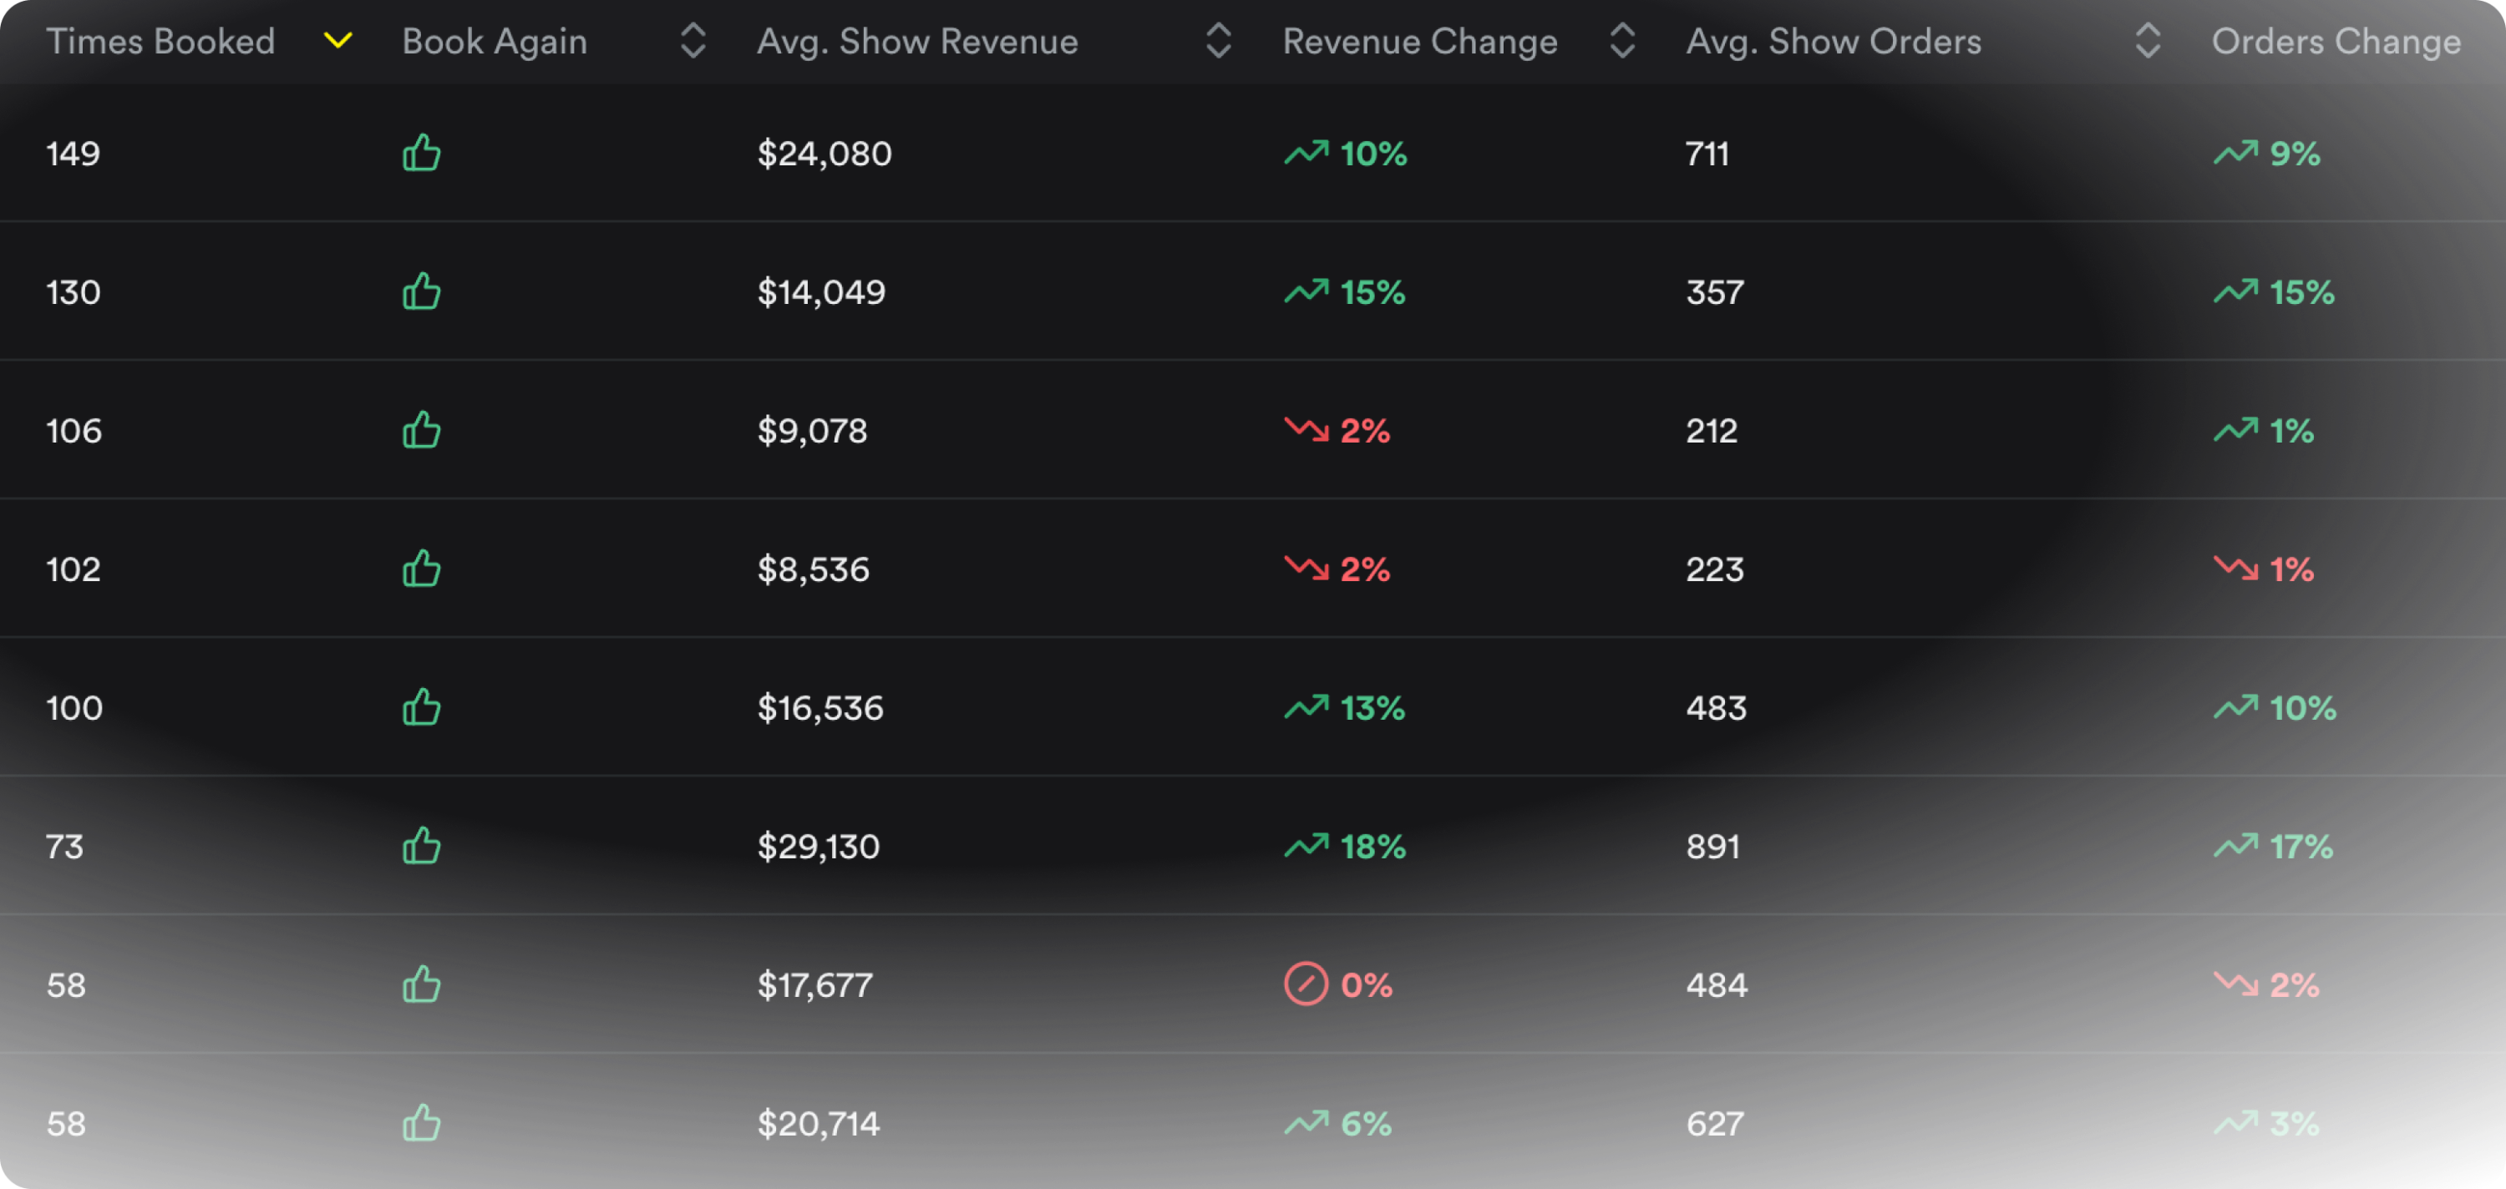This screenshot has height=1189, width=2506.
Task: Click Avg. Show Orders sort arrows
Action: tap(2147, 41)
